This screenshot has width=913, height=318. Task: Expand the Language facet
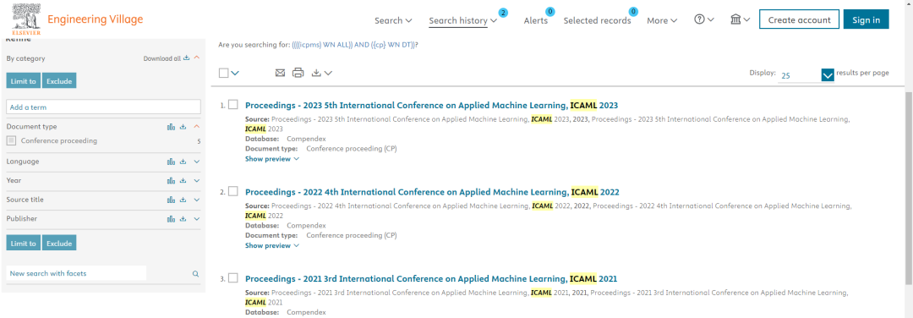(197, 162)
